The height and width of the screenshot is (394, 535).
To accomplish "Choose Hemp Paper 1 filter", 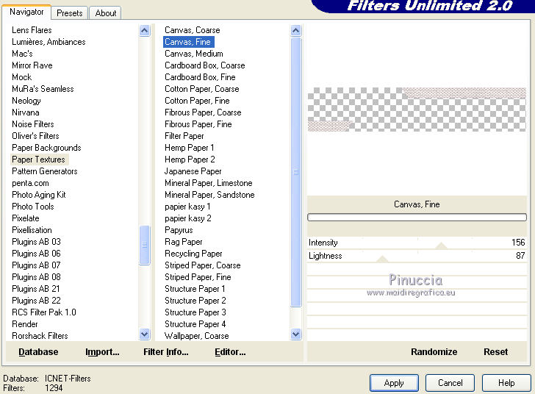I will click(x=189, y=148).
